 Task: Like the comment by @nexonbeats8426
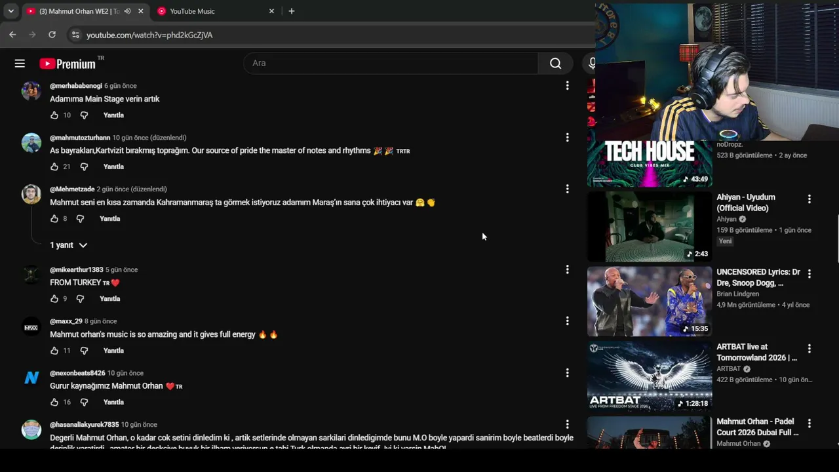click(54, 403)
